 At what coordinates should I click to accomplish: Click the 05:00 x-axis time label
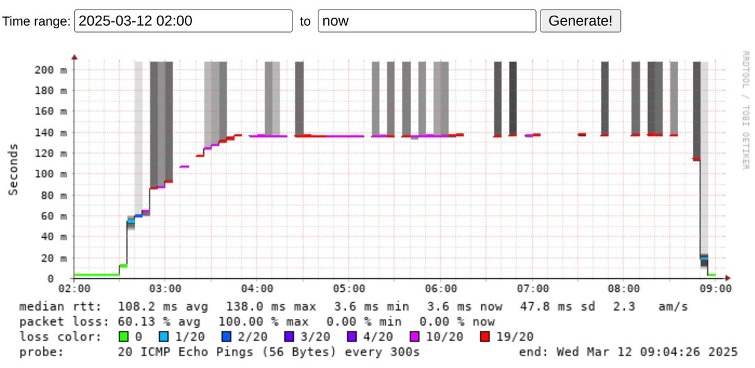coord(349,288)
